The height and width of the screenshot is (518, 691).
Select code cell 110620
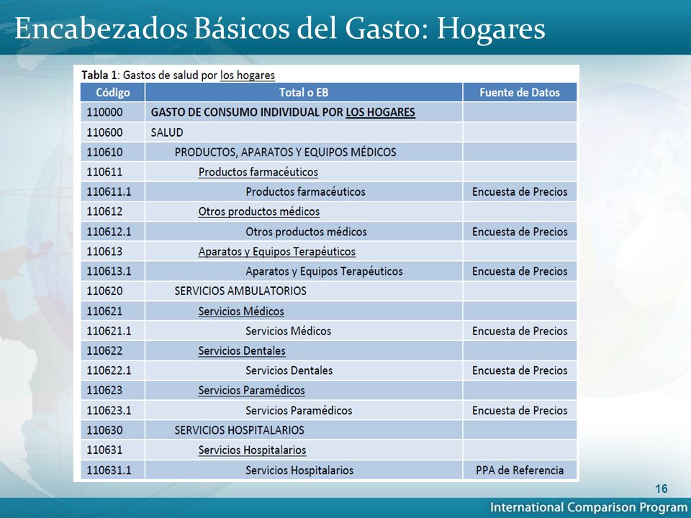click(113, 291)
